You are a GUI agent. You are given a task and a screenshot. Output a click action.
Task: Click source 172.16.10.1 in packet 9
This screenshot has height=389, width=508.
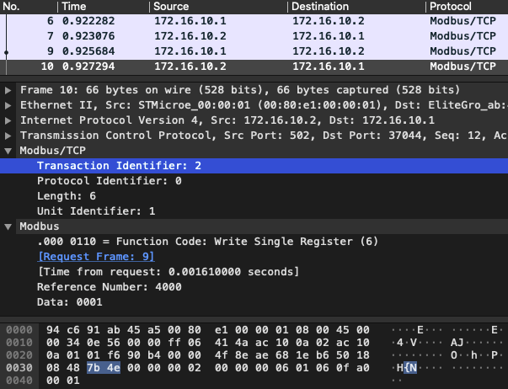[x=190, y=51]
